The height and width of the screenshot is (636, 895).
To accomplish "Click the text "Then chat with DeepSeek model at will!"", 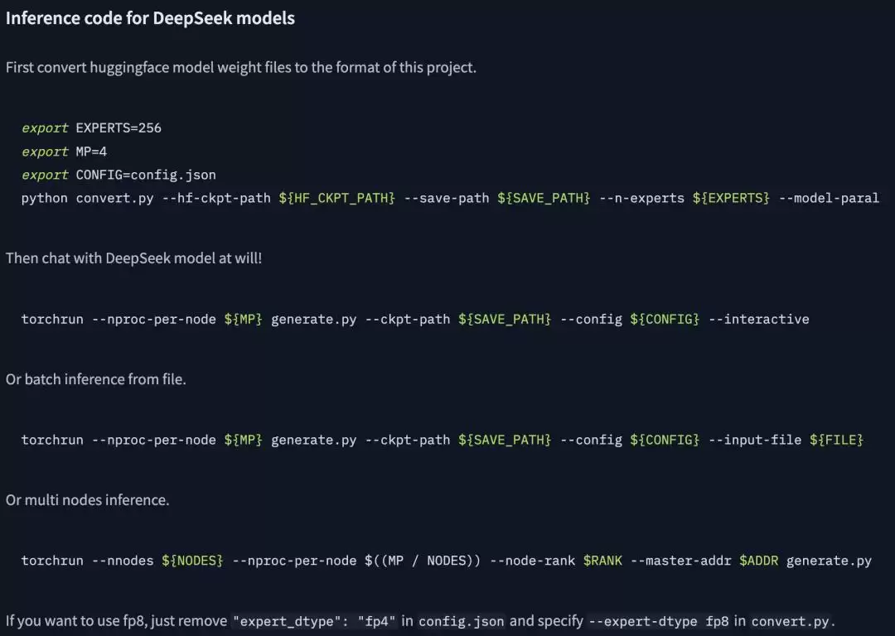I will [x=133, y=258].
